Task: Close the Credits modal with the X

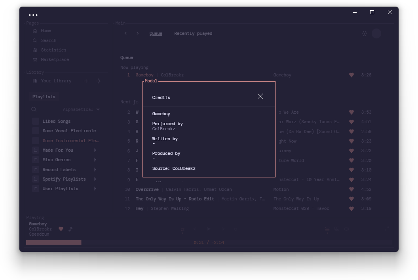Action: tap(260, 96)
